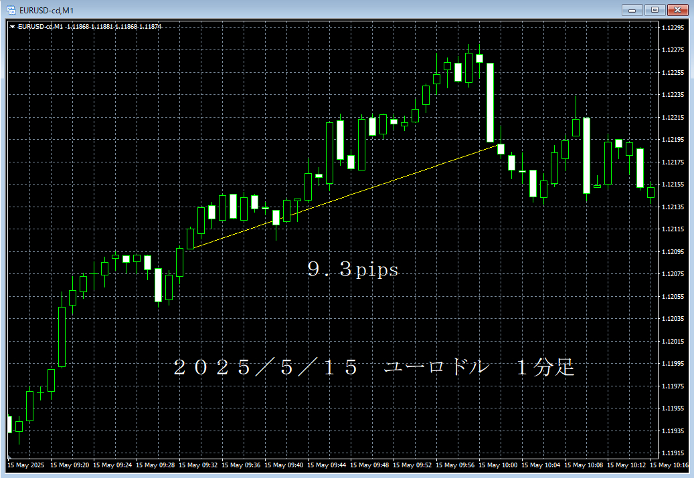Click the time label '15 May 10:16'

click(x=669, y=465)
